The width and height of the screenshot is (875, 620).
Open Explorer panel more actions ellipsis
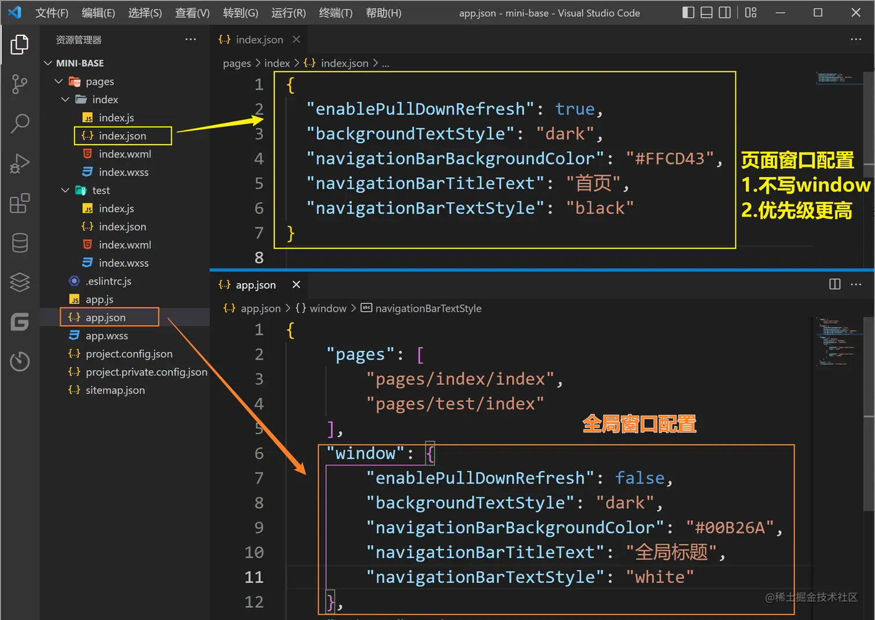click(x=190, y=39)
